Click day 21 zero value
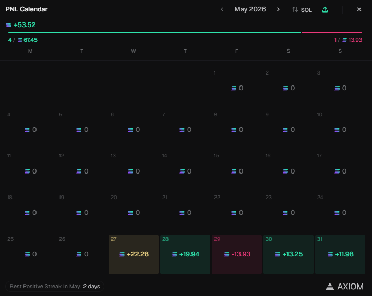This screenshot has width=372, height=296. [x=189, y=213]
